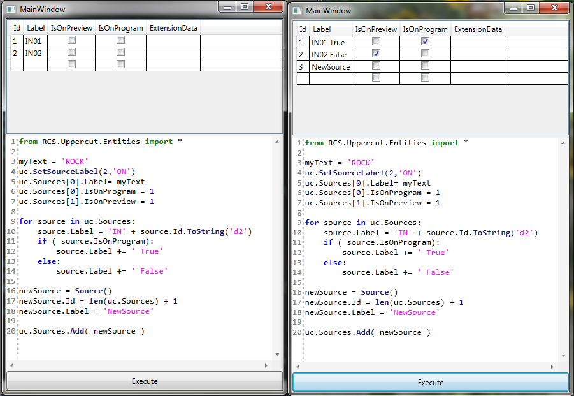Click Source() constructor in right editor
The width and height of the screenshot is (574, 396).
click(379, 292)
